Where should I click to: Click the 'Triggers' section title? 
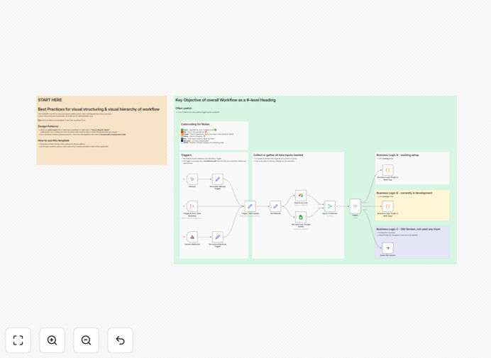point(187,155)
